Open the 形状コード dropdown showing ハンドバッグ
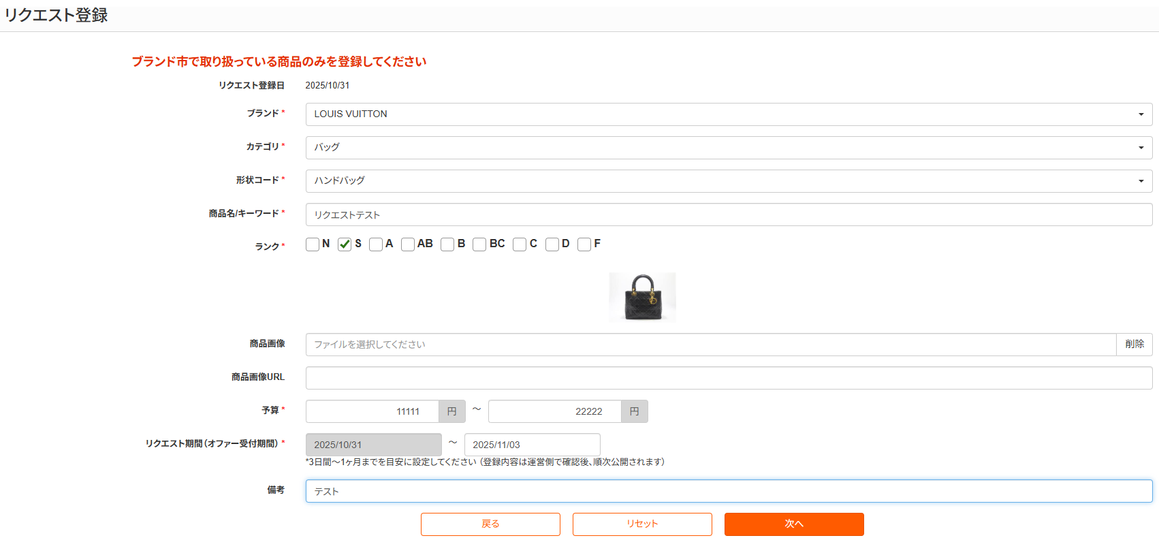This screenshot has width=1159, height=538. [x=728, y=181]
